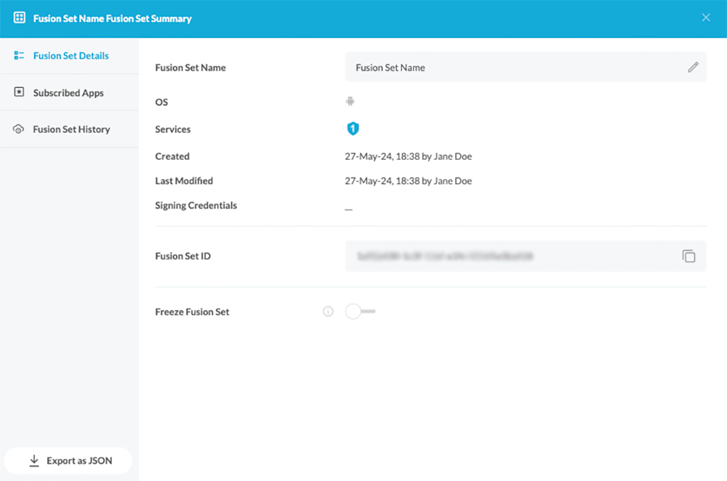Close the Fusion Set Summary dialog

point(706,18)
